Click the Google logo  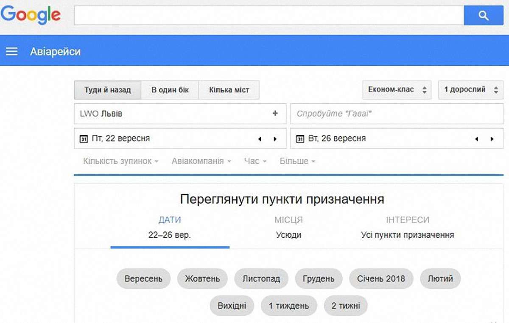coord(31,16)
